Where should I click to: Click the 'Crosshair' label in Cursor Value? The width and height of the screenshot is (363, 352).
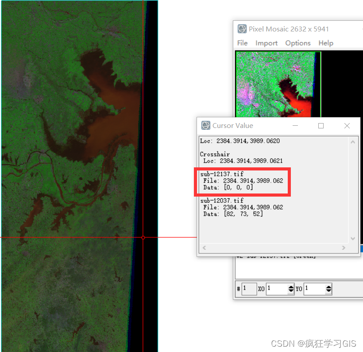(215, 154)
